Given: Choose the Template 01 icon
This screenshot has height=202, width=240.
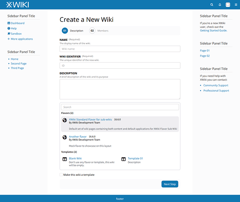Looking at the screenshot, I should pyautogui.click(x=123, y=159).
